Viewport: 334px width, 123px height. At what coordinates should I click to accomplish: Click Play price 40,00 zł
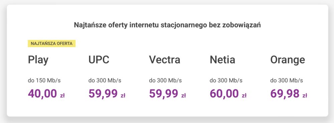tap(46, 93)
